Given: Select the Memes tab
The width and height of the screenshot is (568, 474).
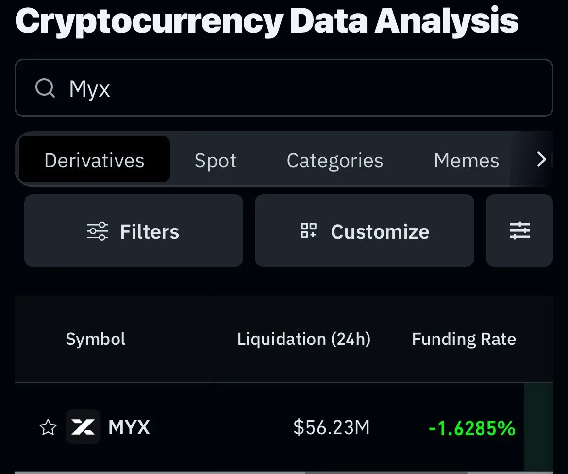Looking at the screenshot, I should click(467, 161).
